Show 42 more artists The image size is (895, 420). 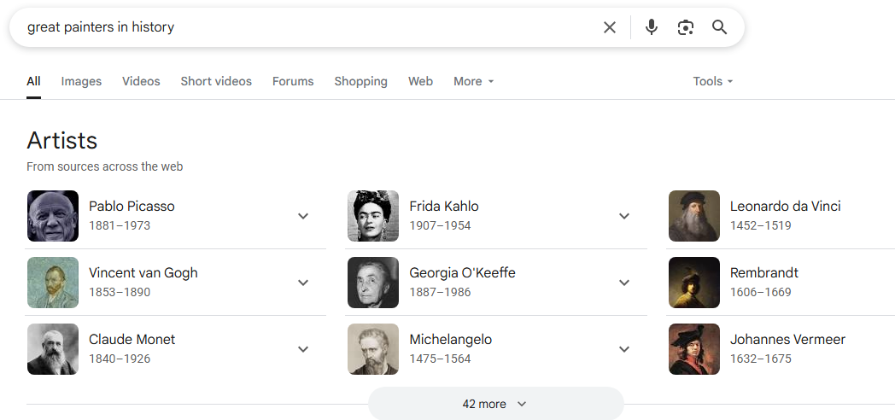pyautogui.click(x=495, y=404)
